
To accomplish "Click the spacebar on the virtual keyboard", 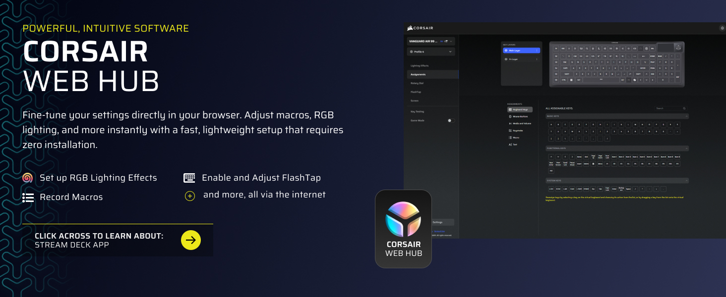I will 601,80.
